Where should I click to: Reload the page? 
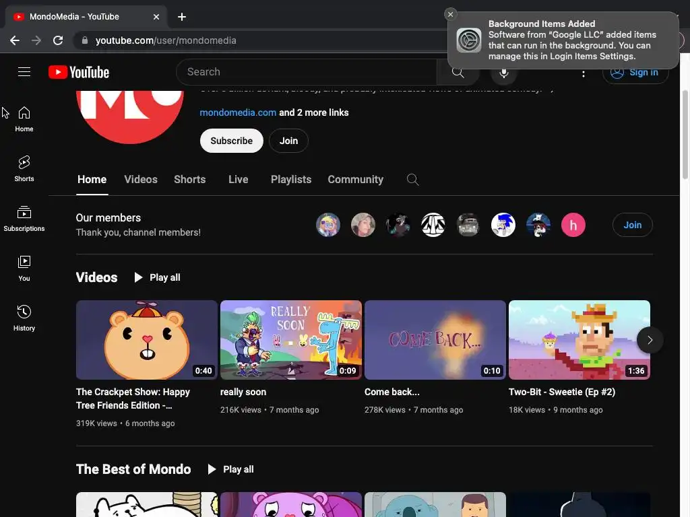[x=58, y=40]
